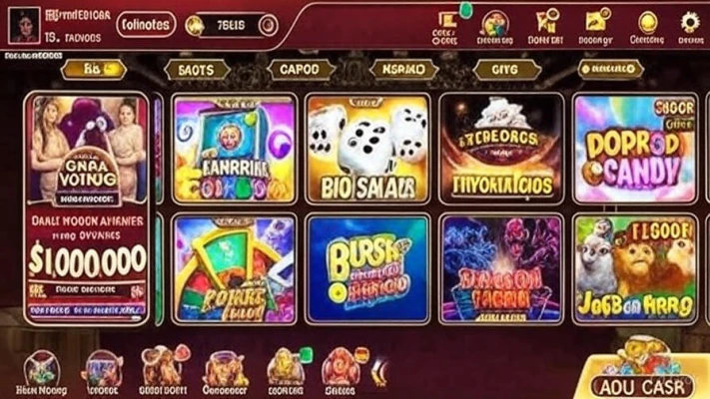710x399 pixels.
Task: Click the gold coin icon in top bar
Action: (647, 23)
